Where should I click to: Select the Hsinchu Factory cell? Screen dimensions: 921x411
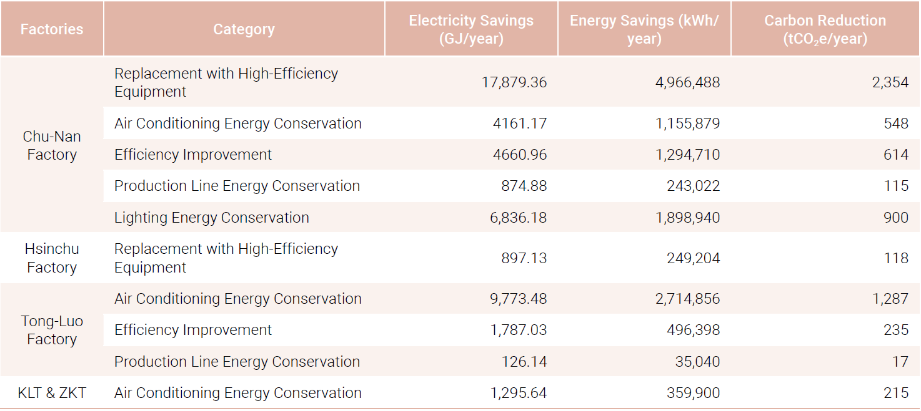pos(52,258)
